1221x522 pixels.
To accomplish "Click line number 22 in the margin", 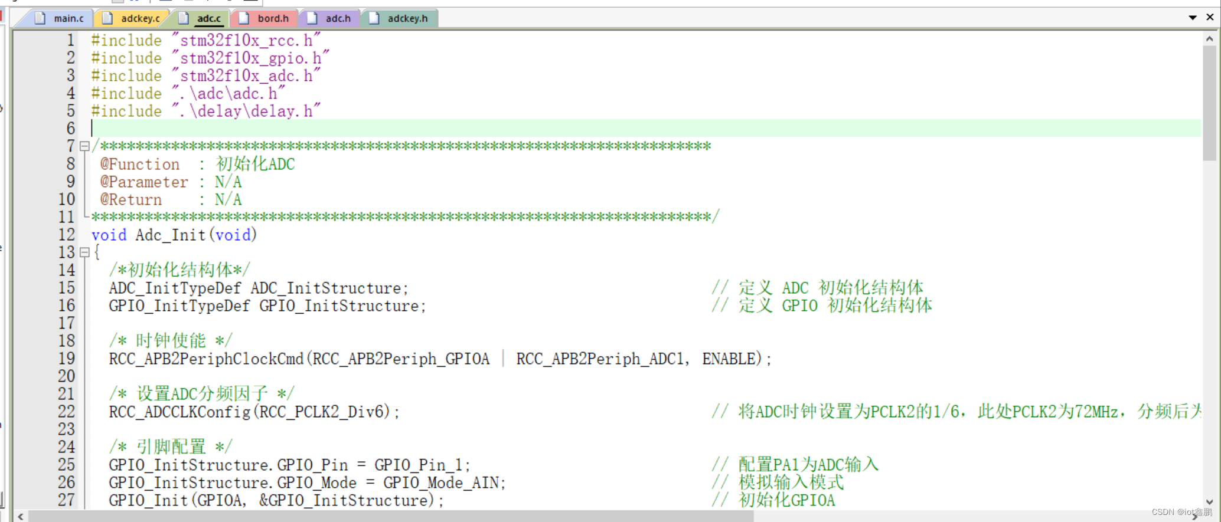I will pyautogui.click(x=67, y=412).
